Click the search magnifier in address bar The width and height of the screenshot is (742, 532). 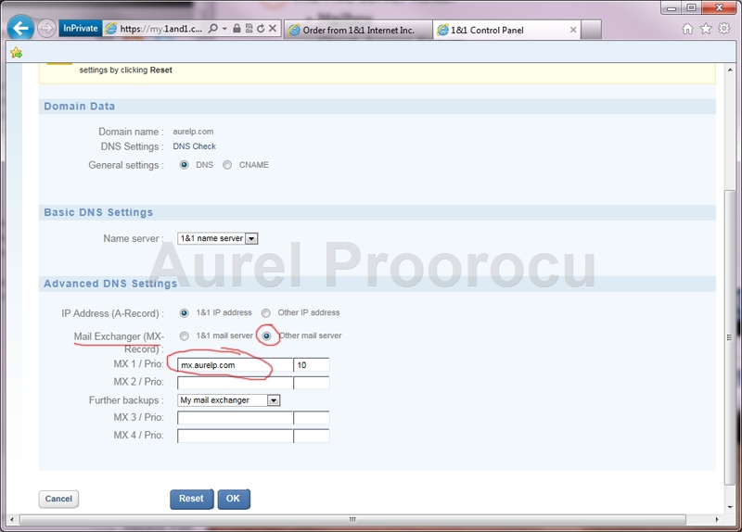[213, 29]
